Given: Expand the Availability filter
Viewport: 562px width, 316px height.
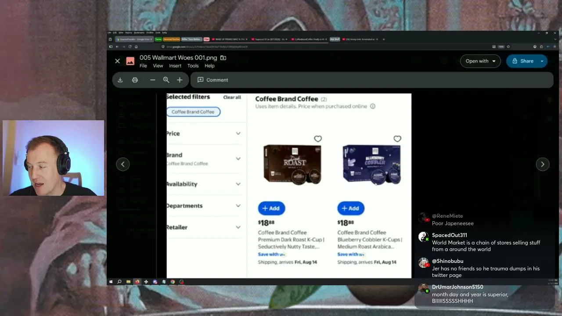Looking at the screenshot, I should coord(204,184).
